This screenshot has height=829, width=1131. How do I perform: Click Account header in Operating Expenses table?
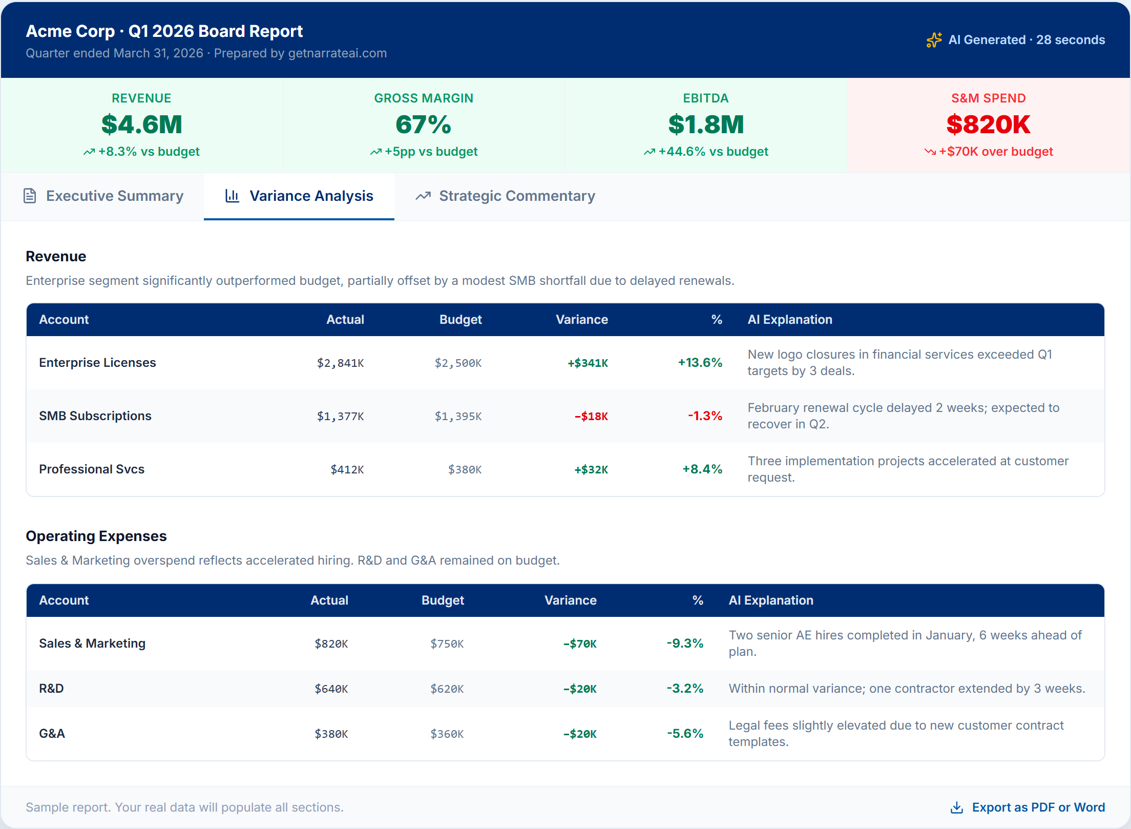coord(64,600)
